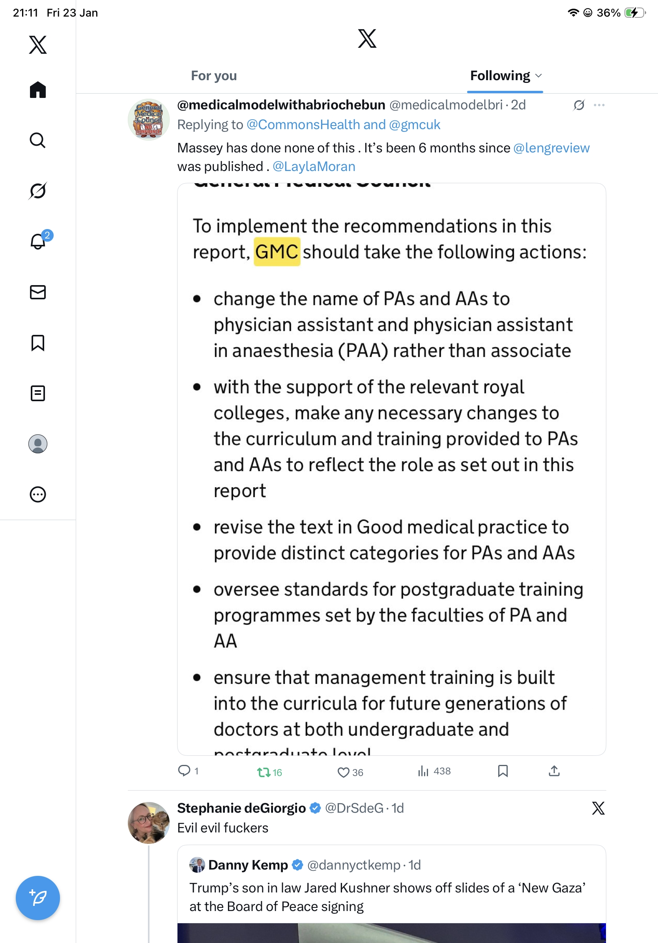Viewport: 658px width, 943px height.
Task: Open the Lists icon in sidebar
Action: pyautogui.click(x=38, y=393)
